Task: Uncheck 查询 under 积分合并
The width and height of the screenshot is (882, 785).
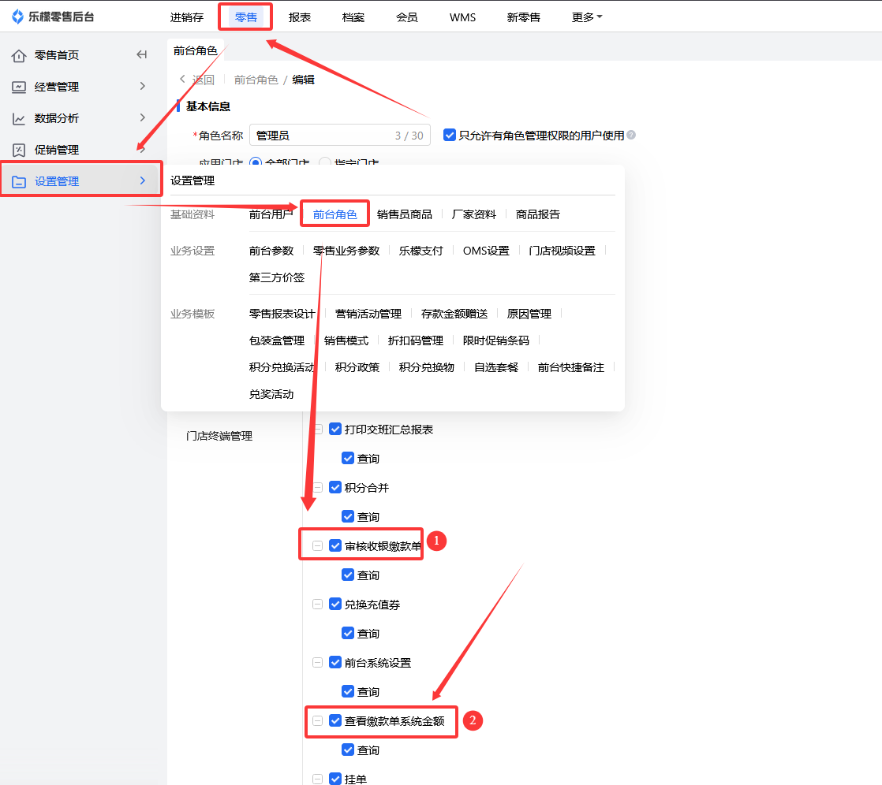Action: (x=348, y=516)
